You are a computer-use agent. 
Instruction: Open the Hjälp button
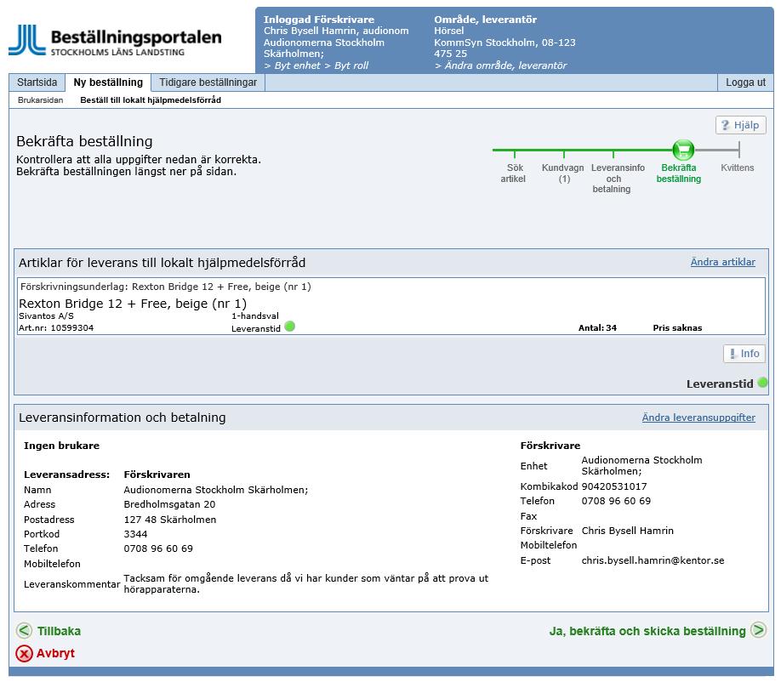[741, 125]
